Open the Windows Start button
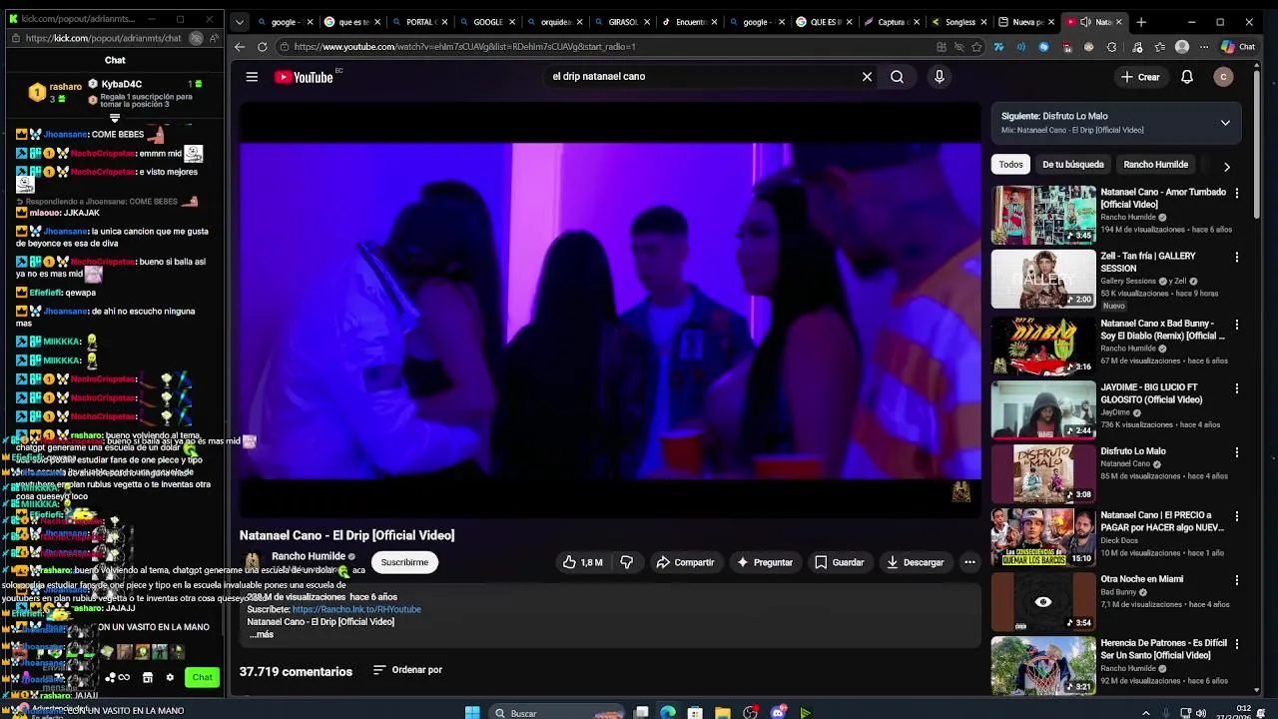Viewport: 1278px width, 719px height. pyautogui.click(x=472, y=712)
